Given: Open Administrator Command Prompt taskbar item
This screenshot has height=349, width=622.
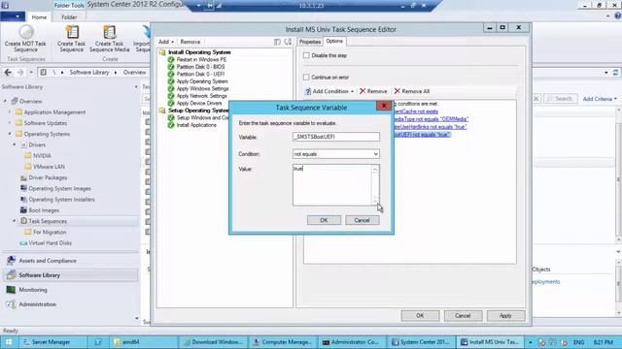Looking at the screenshot, I should 351,342.
